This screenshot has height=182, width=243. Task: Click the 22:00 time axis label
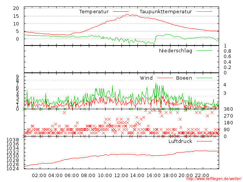[x=202, y=176]
